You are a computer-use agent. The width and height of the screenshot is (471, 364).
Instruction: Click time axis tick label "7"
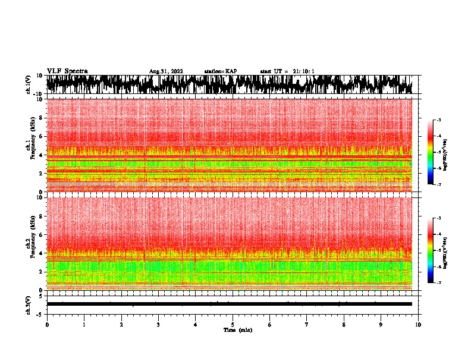pos(307,325)
